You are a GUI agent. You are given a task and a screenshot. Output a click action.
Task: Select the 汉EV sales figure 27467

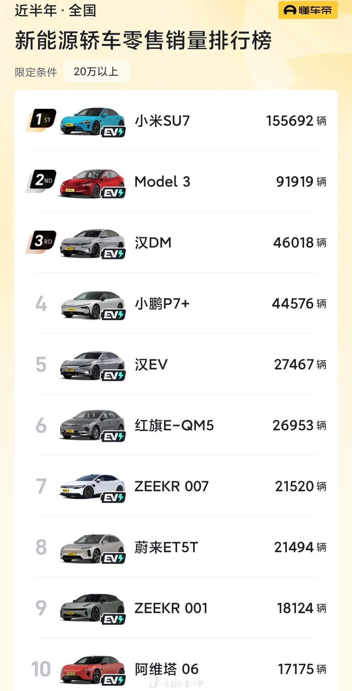(x=294, y=364)
